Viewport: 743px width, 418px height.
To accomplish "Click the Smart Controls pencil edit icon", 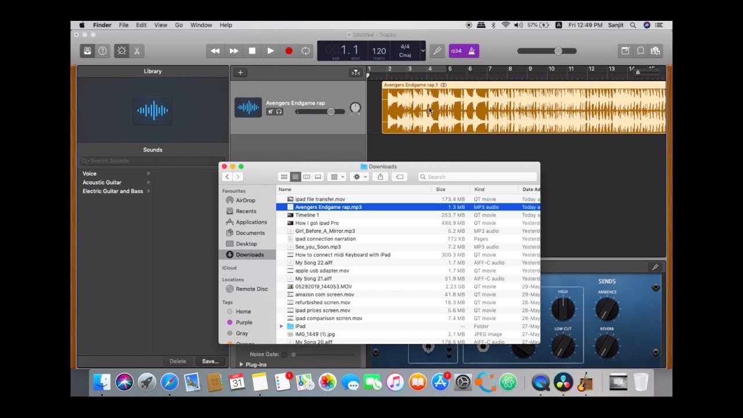I will tap(655, 267).
